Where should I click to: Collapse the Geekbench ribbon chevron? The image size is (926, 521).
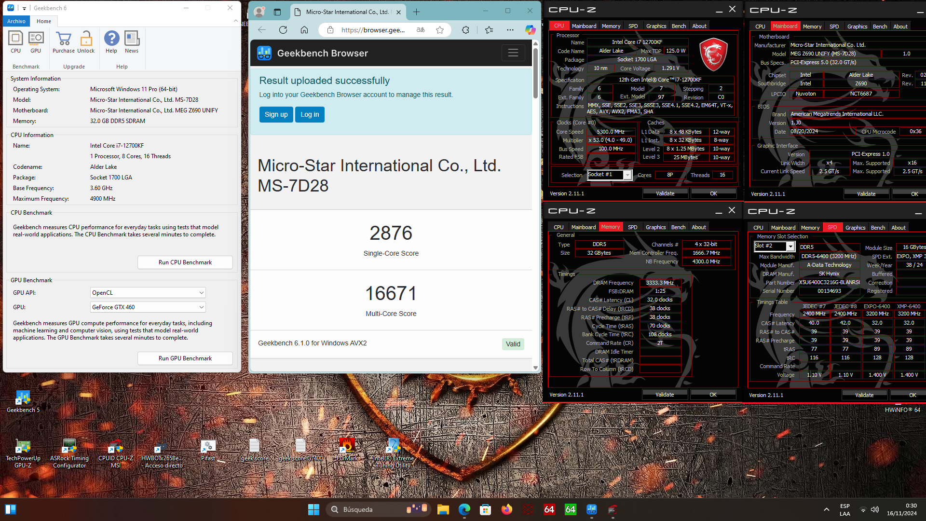point(235,21)
